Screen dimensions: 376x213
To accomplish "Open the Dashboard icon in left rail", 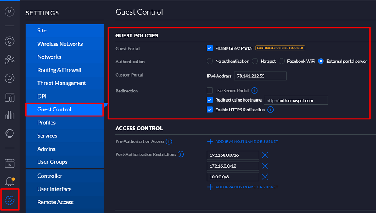I will [x=10, y=41].
